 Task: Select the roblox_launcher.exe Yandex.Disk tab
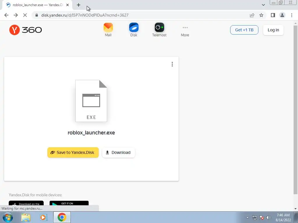[37, 5]
